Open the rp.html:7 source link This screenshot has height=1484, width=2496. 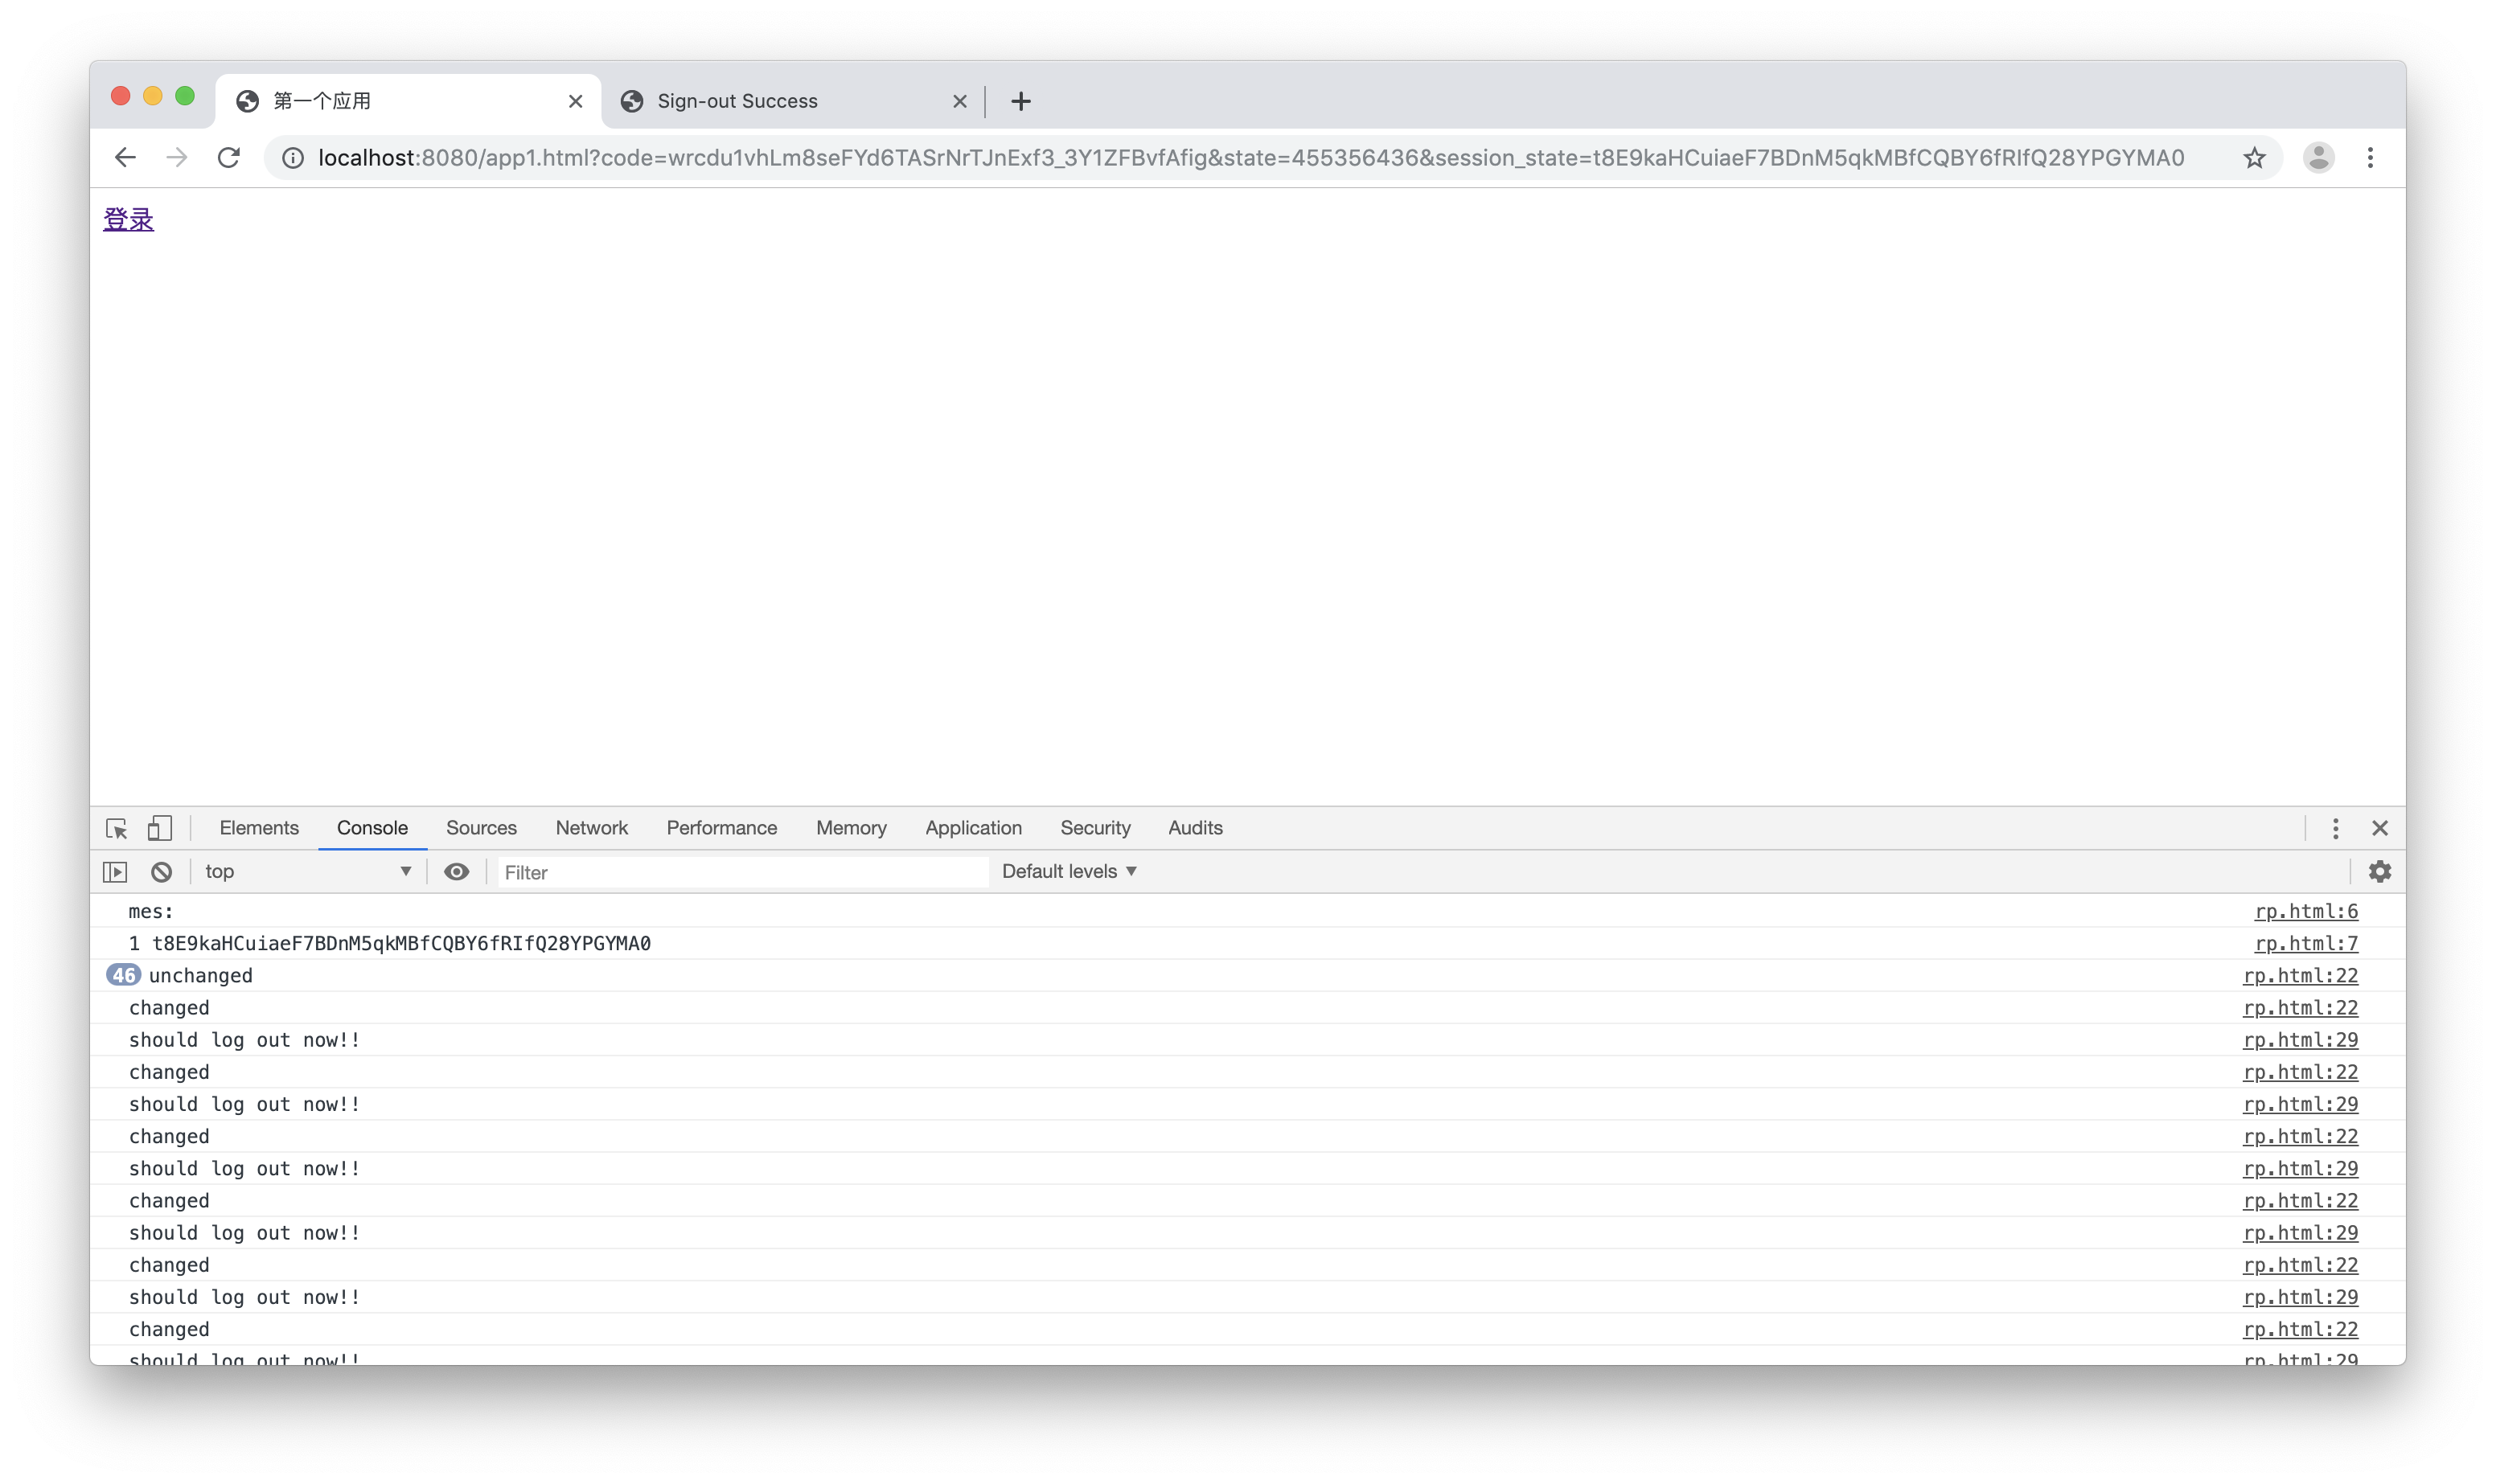2306,943
